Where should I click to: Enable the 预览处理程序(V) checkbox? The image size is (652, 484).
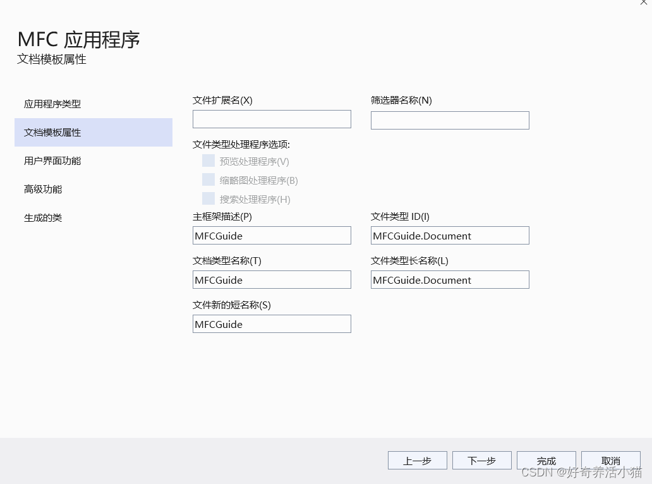[208, 160]
